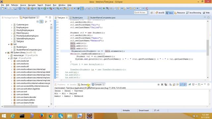Toggle Scroll Lock in Console toolbar
The width and height of the screenshot is (212, 119).
pos(174,85)
